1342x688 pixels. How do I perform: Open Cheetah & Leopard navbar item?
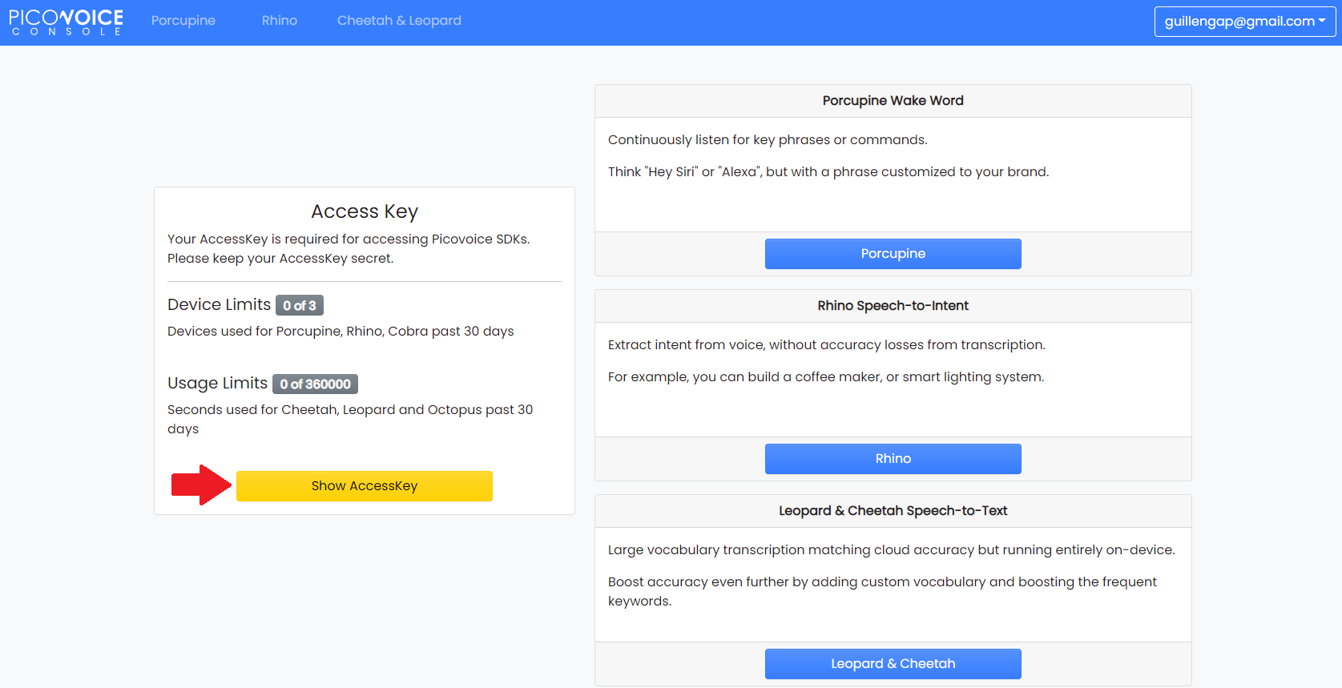click(x=399, y=21)
